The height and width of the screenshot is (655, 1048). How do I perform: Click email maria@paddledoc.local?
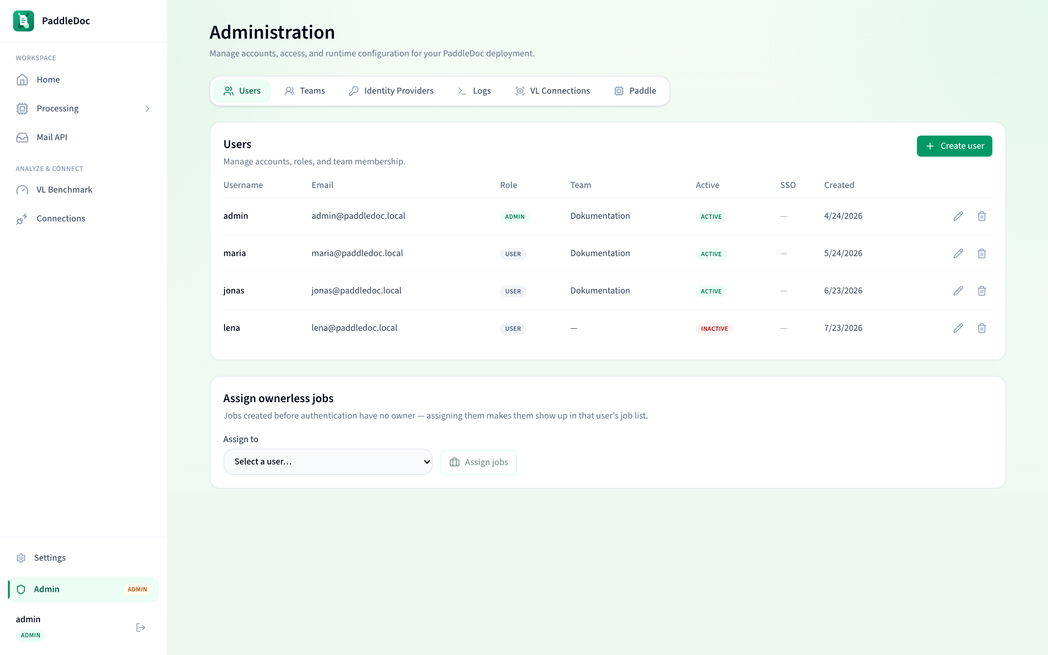[x=357, y=253]
